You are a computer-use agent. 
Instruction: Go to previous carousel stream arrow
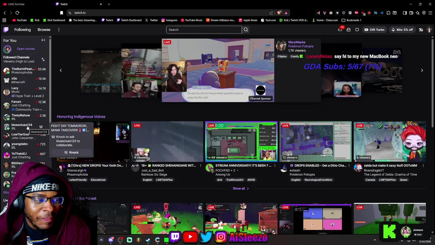coord(61,70)
